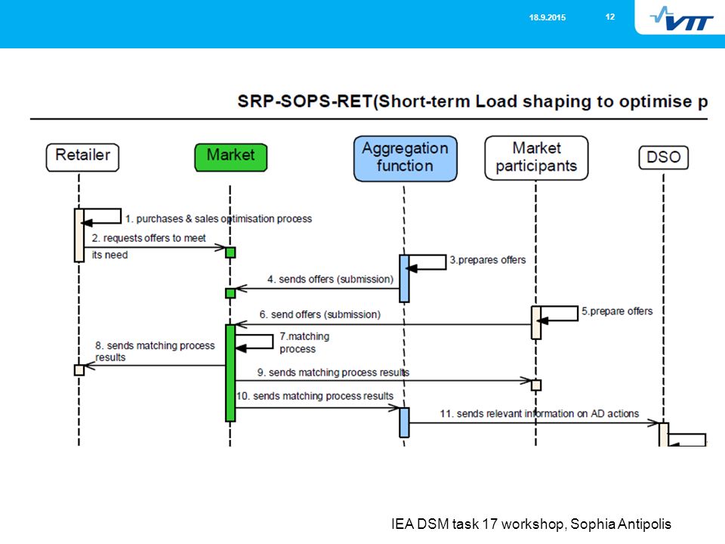Click label '5.prepare offers'

pyautogui.click(x=617, y=311)
